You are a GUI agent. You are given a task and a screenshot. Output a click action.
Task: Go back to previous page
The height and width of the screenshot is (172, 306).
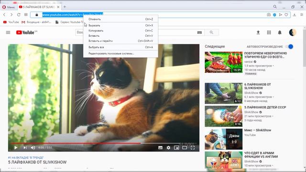click(x=4, y=15)
